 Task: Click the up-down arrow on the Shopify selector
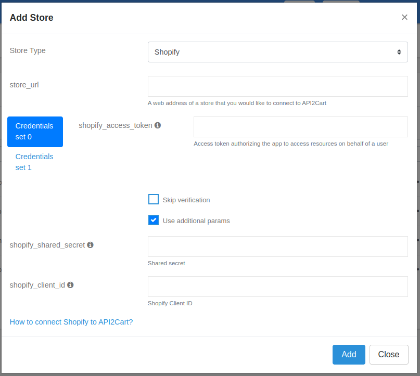pyautogui.click(x=400, y=51)
